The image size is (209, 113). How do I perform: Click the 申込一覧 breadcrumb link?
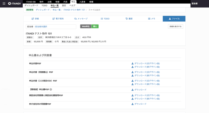(x=56, y=10)
